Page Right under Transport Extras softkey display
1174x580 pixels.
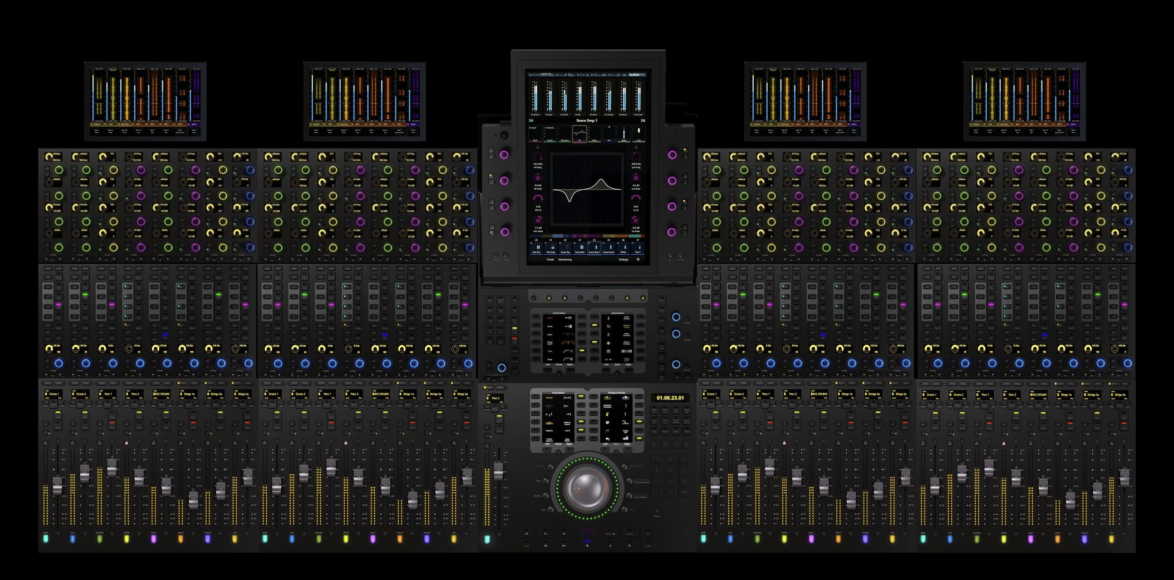(628, 450)
